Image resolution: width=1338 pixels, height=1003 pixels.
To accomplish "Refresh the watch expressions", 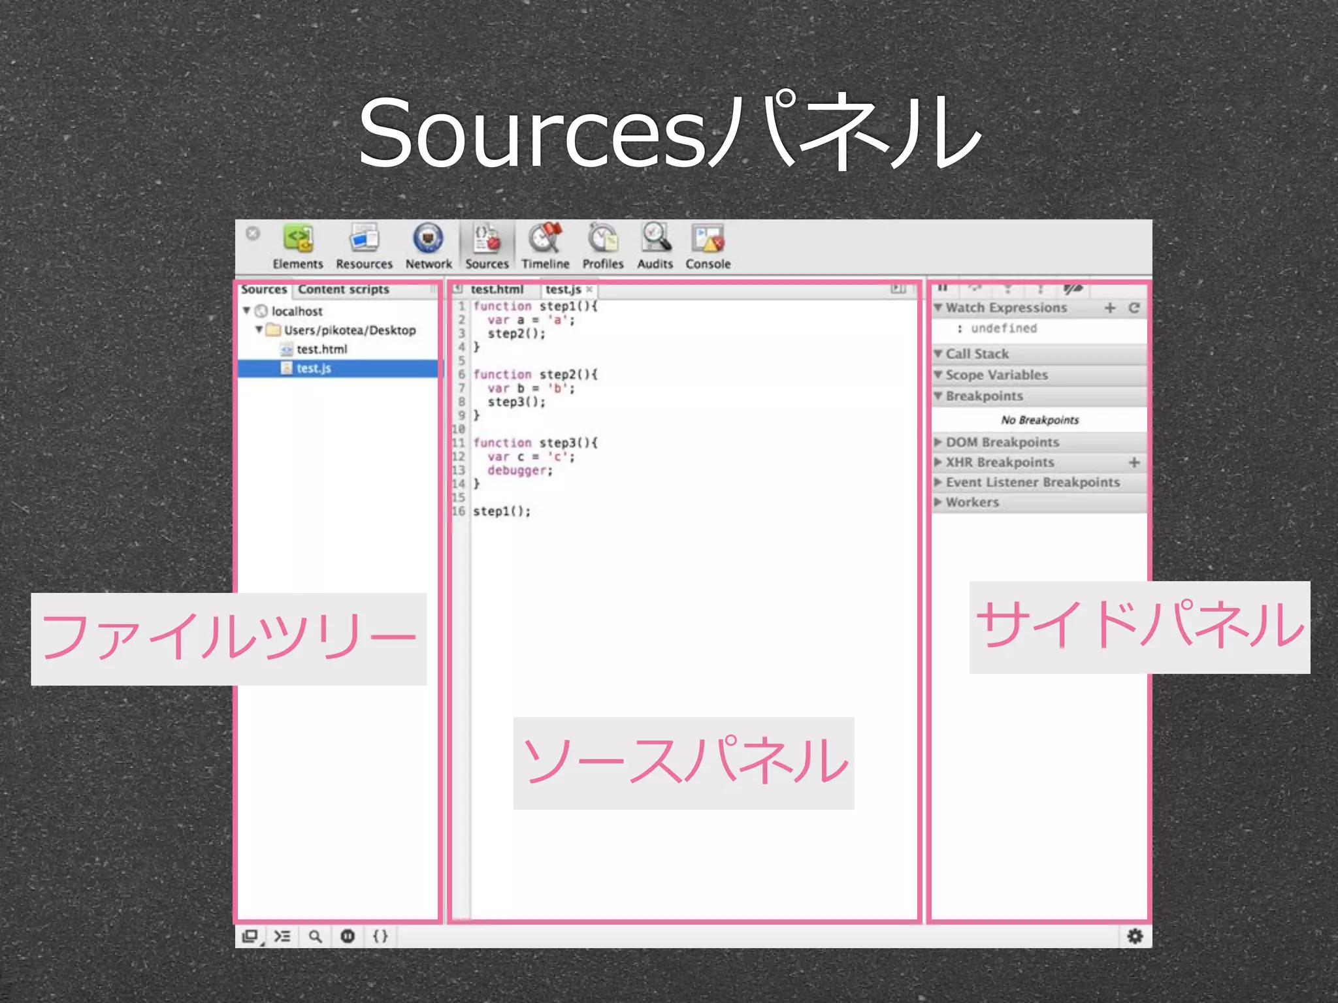I will [x=1134, y=308].
